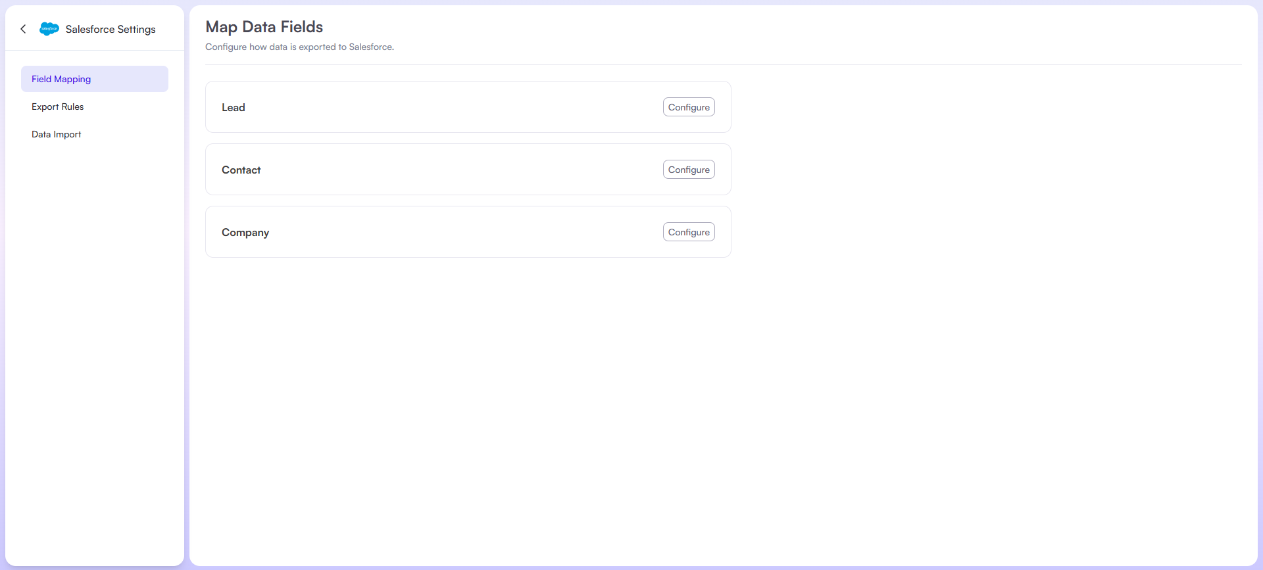Click the Lead label text
The image size is (1263, 570).
(x=234, y=108)
